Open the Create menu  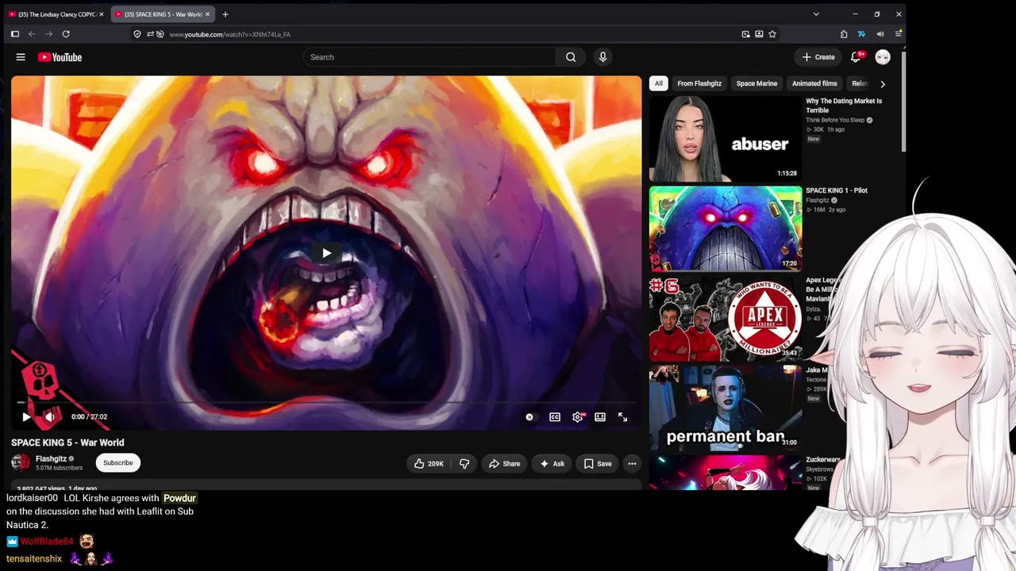tap(818, 57)
